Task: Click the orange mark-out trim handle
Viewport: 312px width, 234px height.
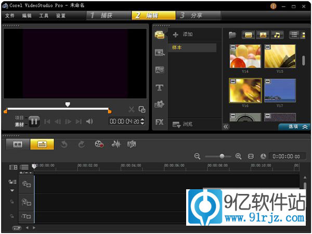Action: point(109,111)
